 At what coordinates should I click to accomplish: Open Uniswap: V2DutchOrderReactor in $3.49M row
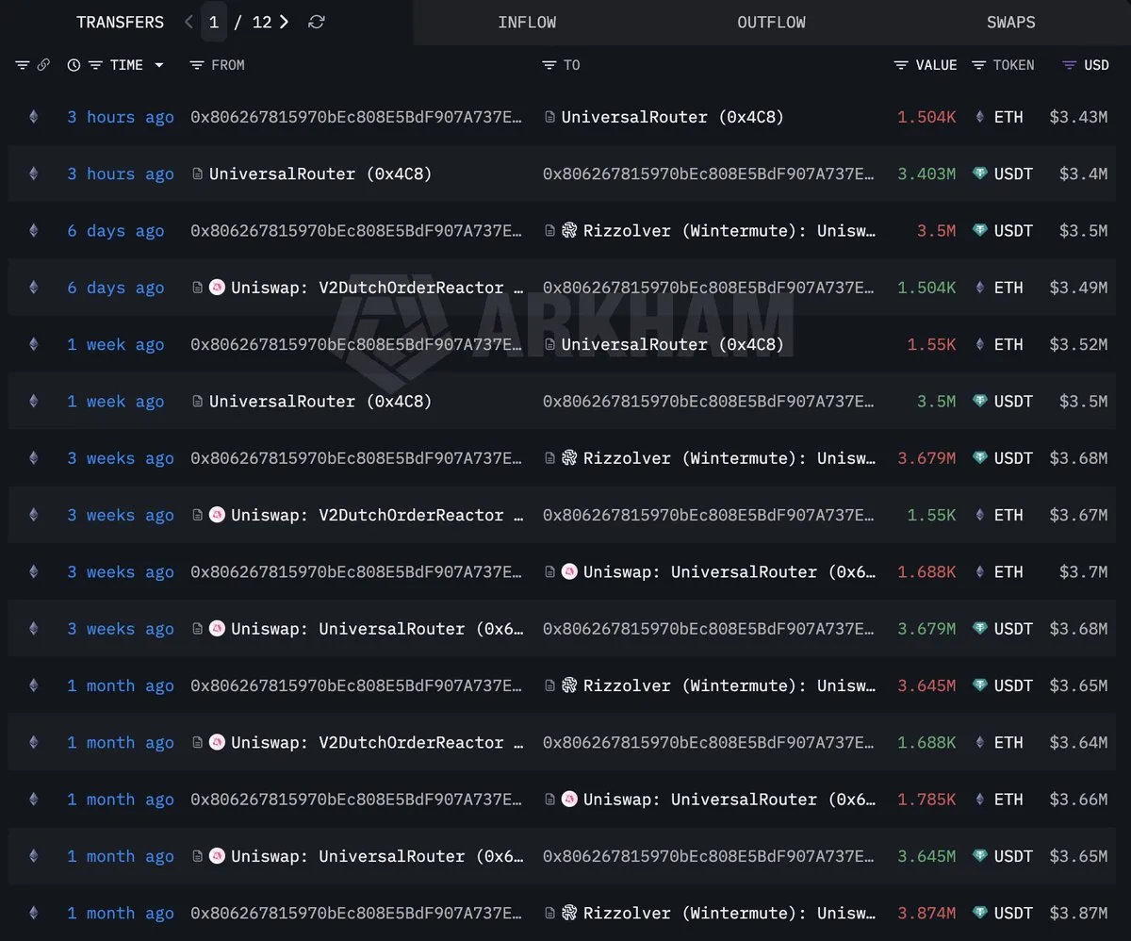coord(377,288)
